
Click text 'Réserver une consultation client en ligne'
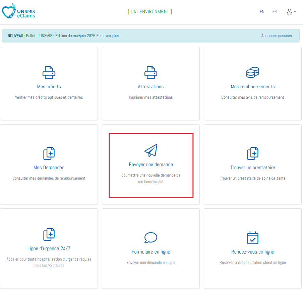[253, 263]
